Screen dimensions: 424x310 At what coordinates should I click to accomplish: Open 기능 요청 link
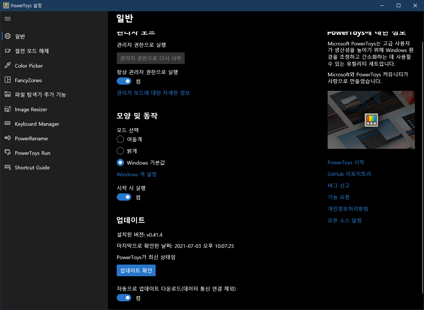click(x=339, y=197)
